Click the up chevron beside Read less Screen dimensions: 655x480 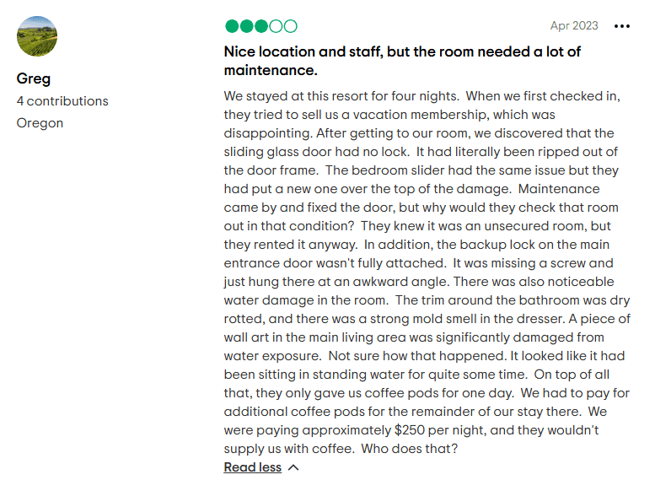click(x=293, y=467)
